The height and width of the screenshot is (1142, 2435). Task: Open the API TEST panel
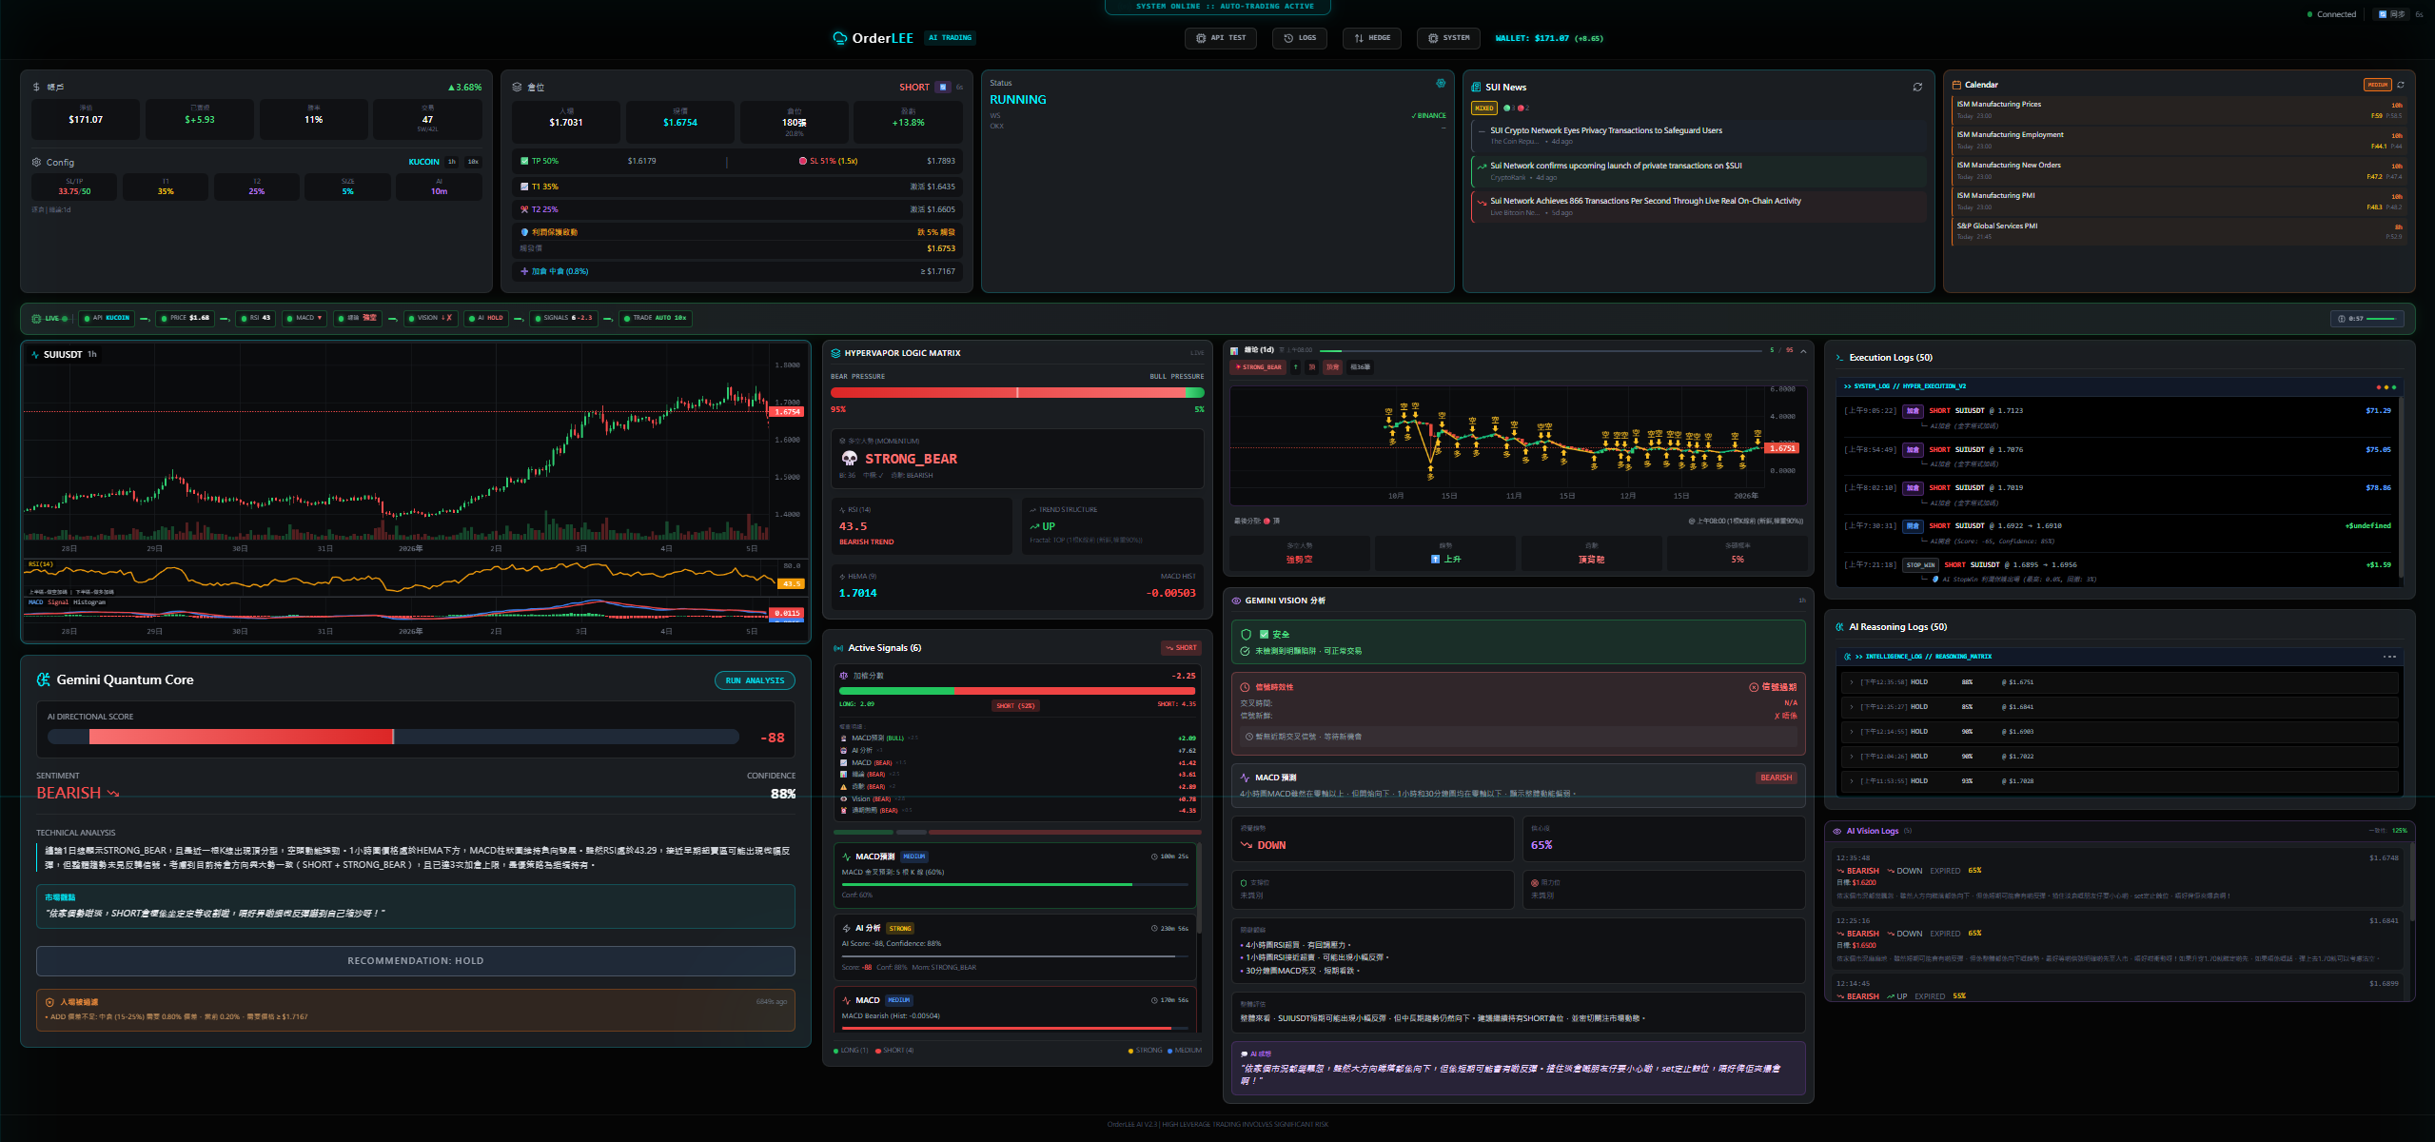tap(1221, 38)
